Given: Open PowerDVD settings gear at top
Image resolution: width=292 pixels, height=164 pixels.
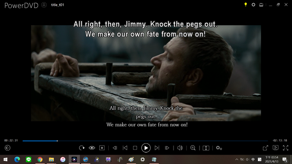Looking at the screenshot, I should pos(253,4).
